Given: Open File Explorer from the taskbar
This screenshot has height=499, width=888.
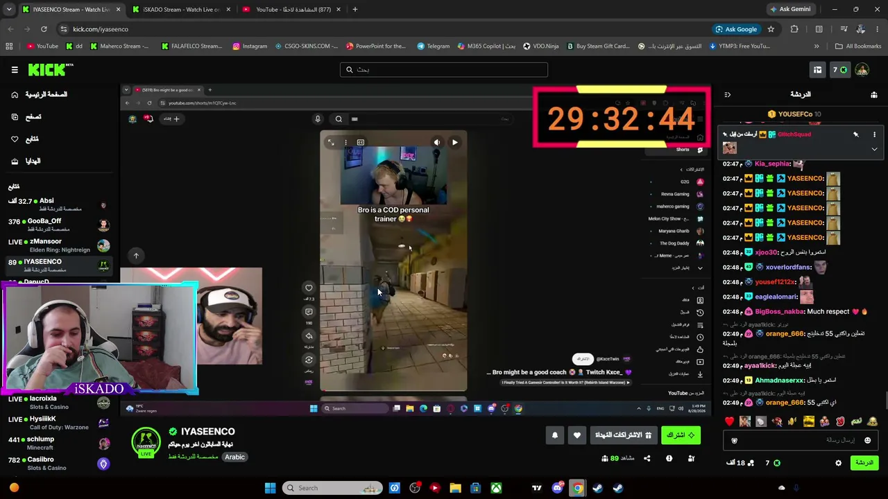Looking at the screenshot, I should point(455,488).
